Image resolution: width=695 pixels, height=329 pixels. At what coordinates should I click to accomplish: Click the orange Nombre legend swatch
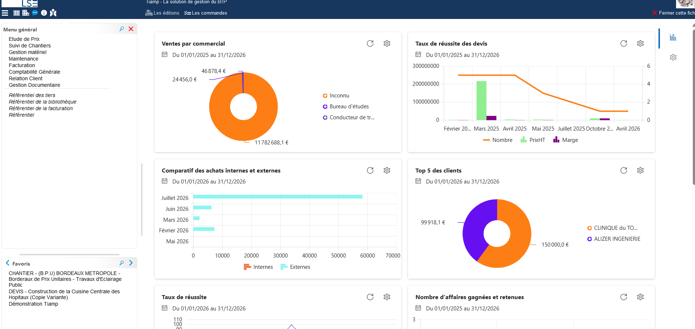coord(486,140)
